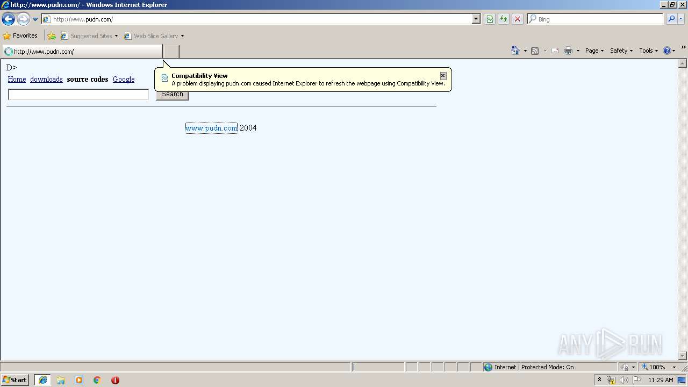The width and height of the screenshot is (688, 387).
Task: Open the 100% zoom level control
Action: (x=659, y=367)
